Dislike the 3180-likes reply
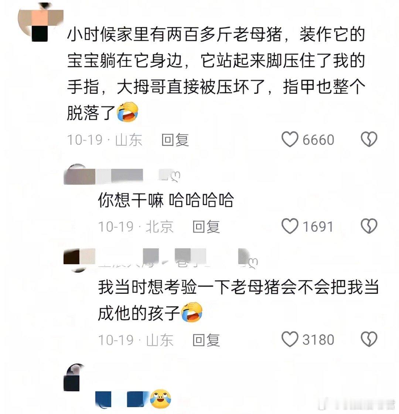The height and width of the screenshot is (414, 399). [369, 339]
